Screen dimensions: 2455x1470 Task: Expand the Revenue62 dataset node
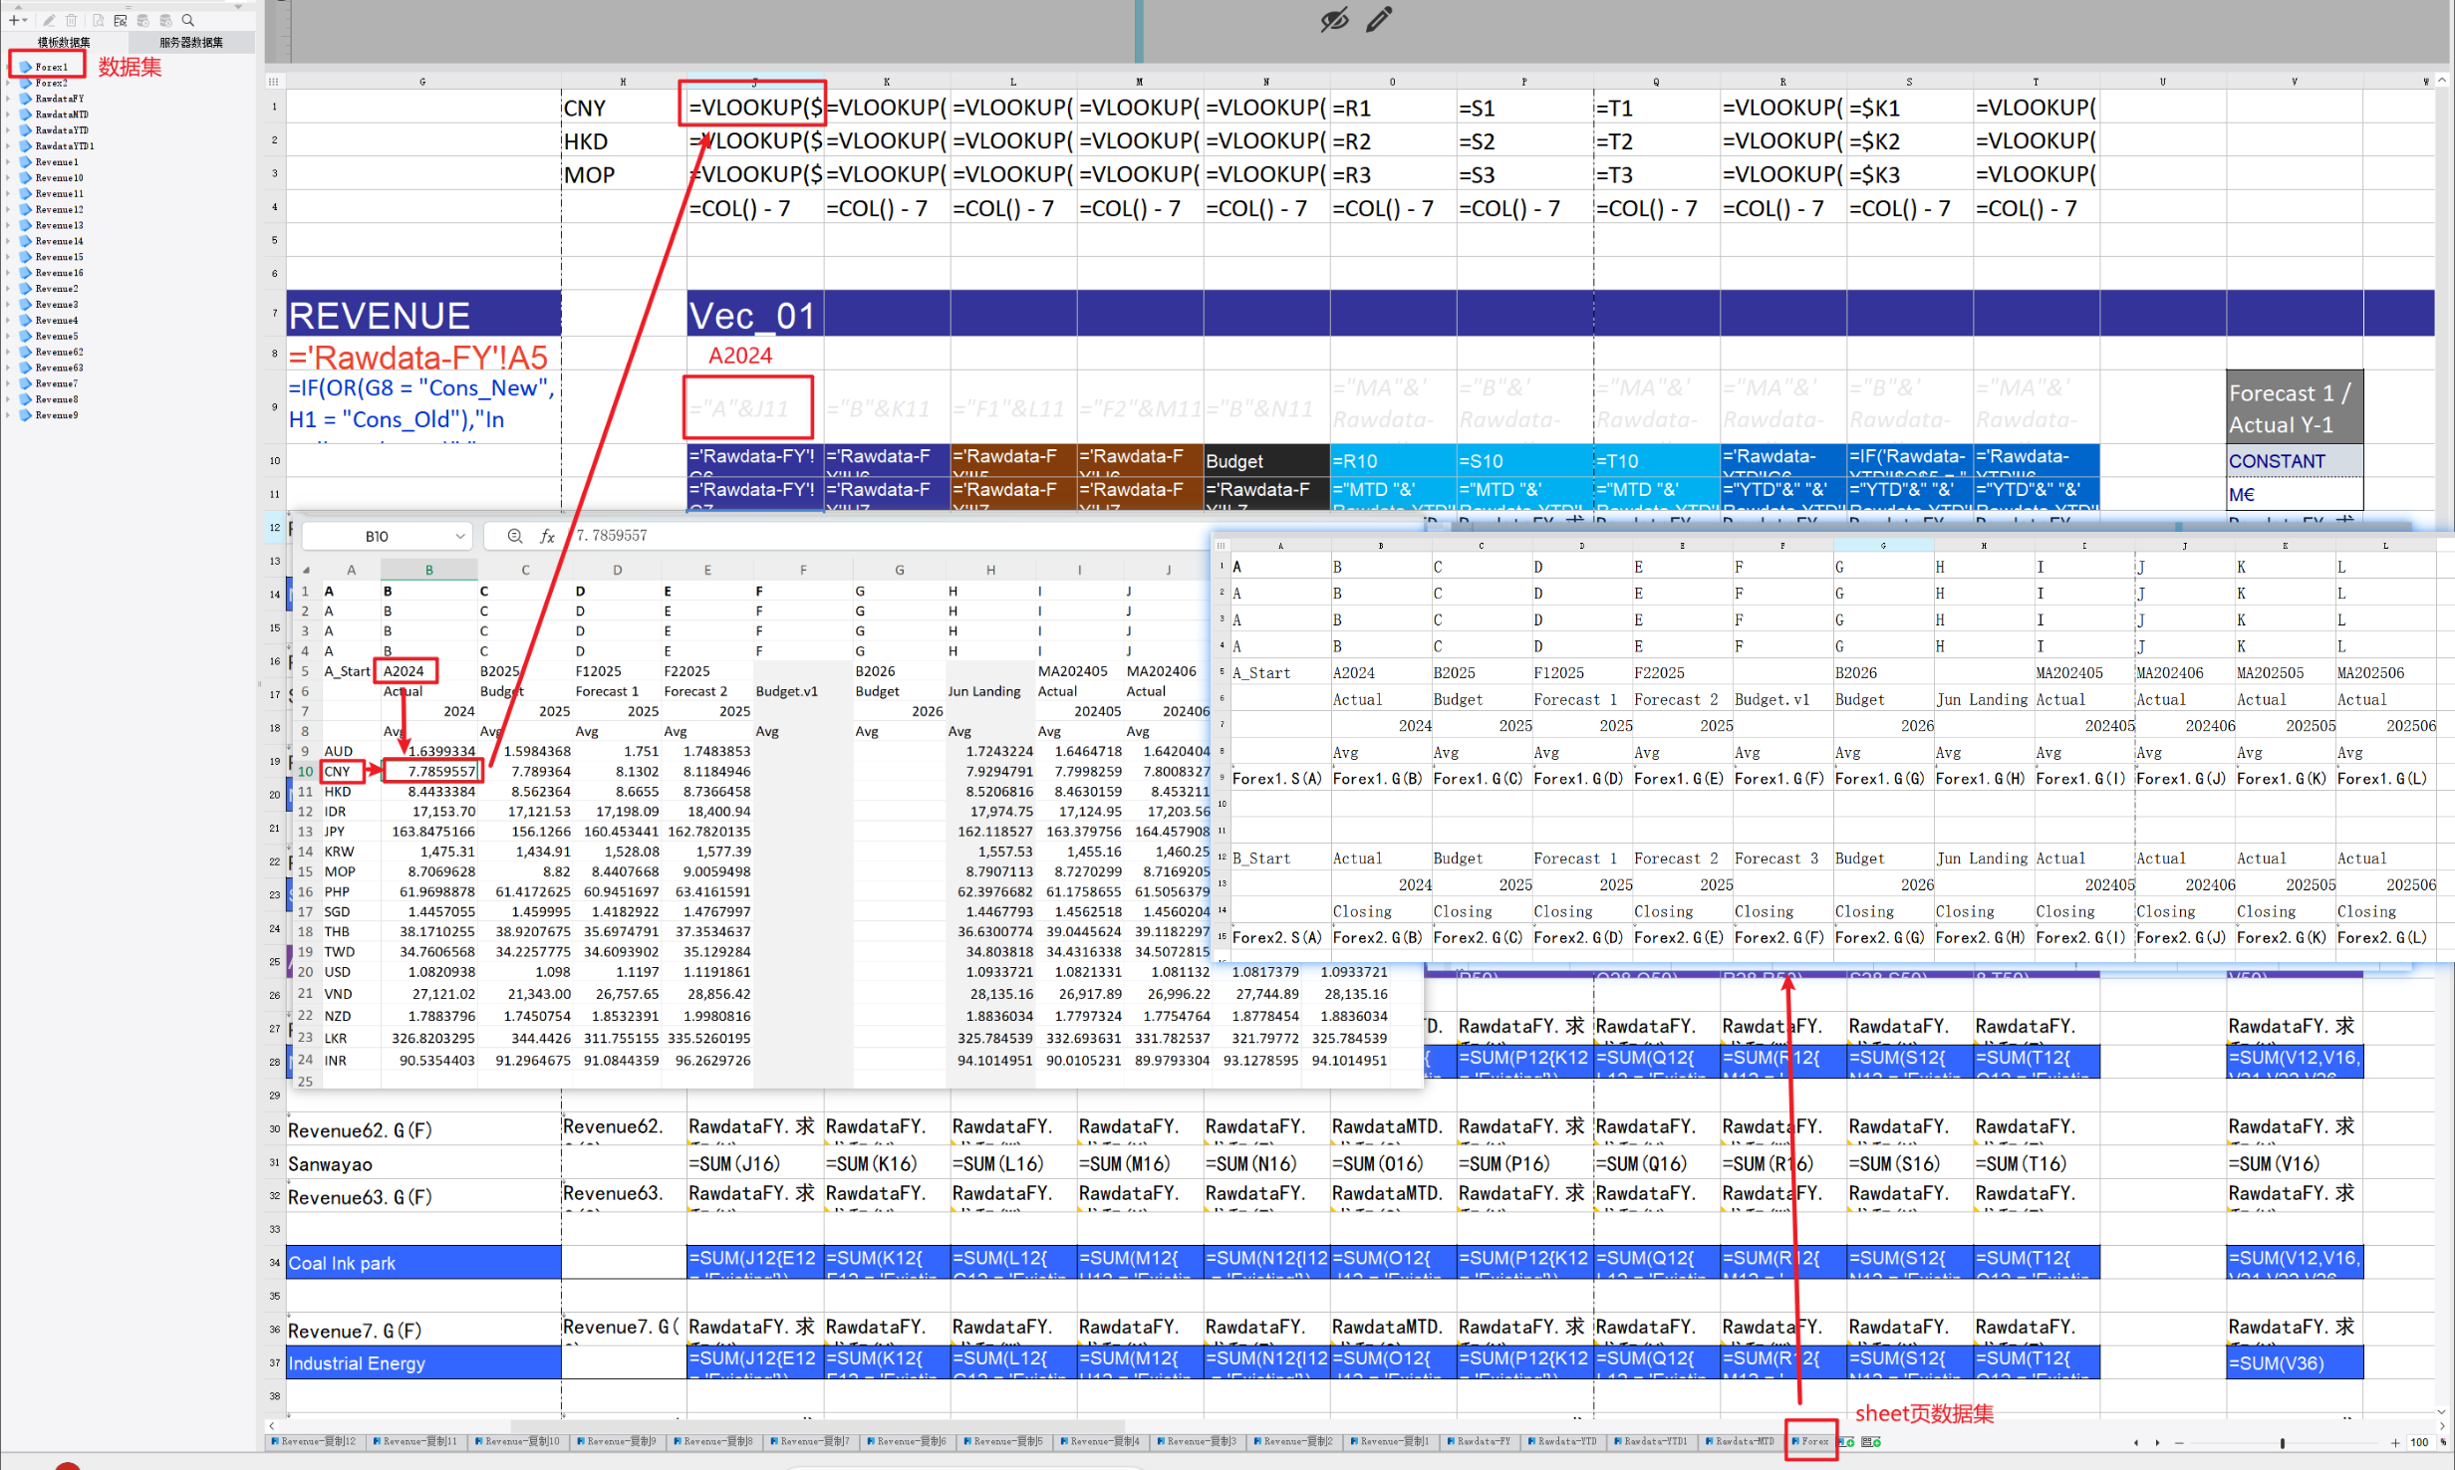pyautogui.click(x=9, y=353)
